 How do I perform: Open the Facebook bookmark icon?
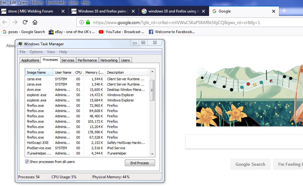151,32
